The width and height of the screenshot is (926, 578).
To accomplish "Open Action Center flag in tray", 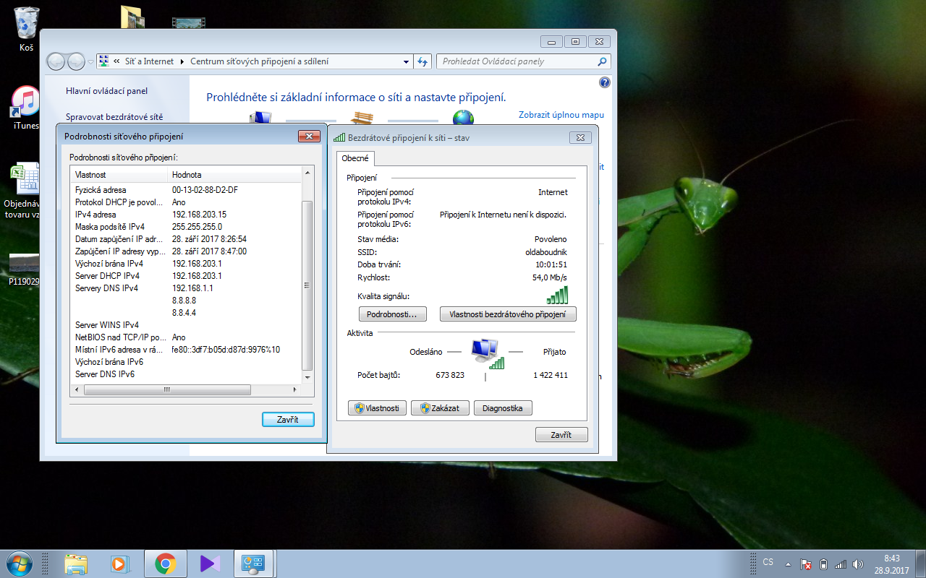I will point(806,564).
